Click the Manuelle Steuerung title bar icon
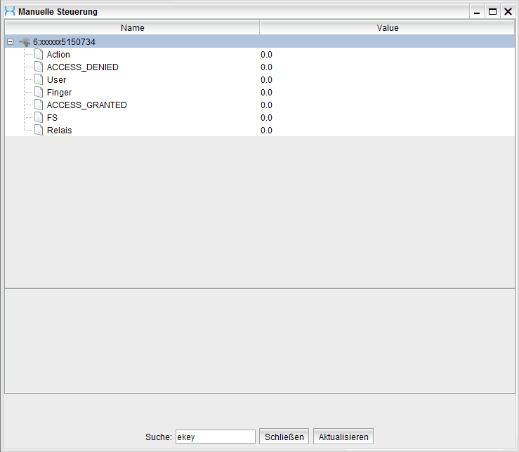519x452 pixels. 10,12
